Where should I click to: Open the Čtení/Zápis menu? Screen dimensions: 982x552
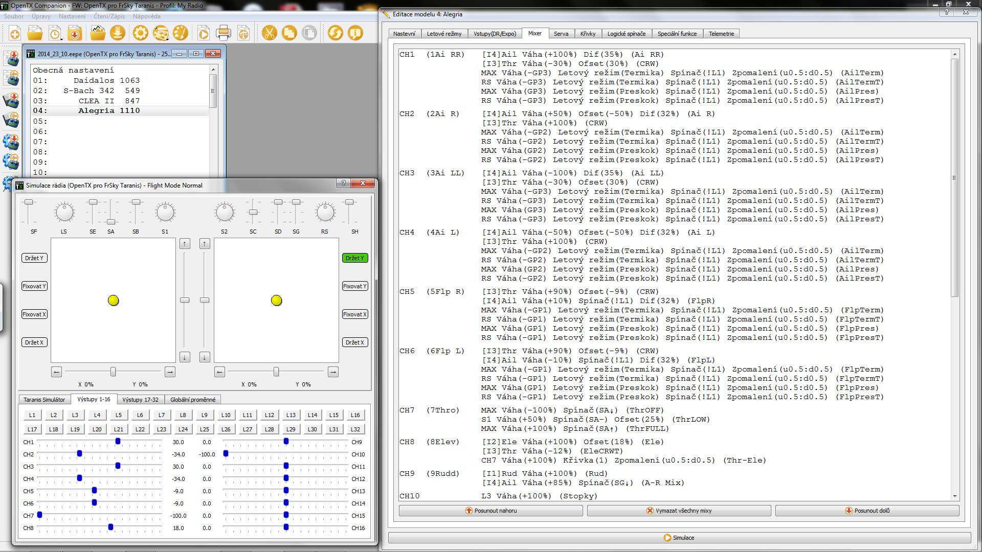pyautogui.click(x=109, y=16)
